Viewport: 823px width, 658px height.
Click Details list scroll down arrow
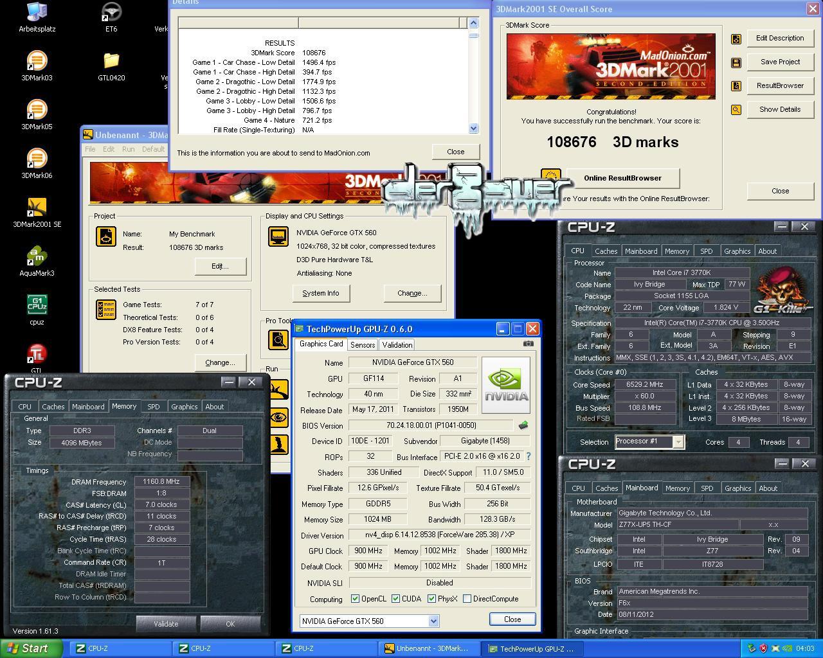click(x=474, y=129)
